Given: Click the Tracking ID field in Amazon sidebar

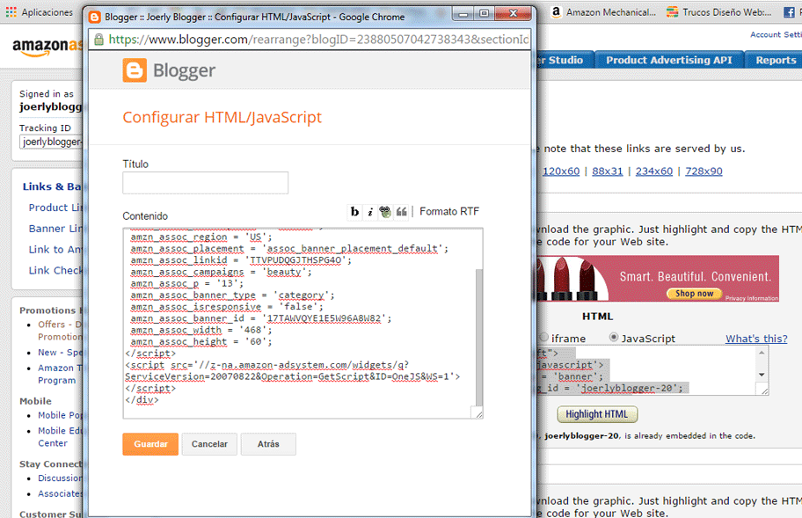Looking at the screenshot, I should [x=51, y=142].
